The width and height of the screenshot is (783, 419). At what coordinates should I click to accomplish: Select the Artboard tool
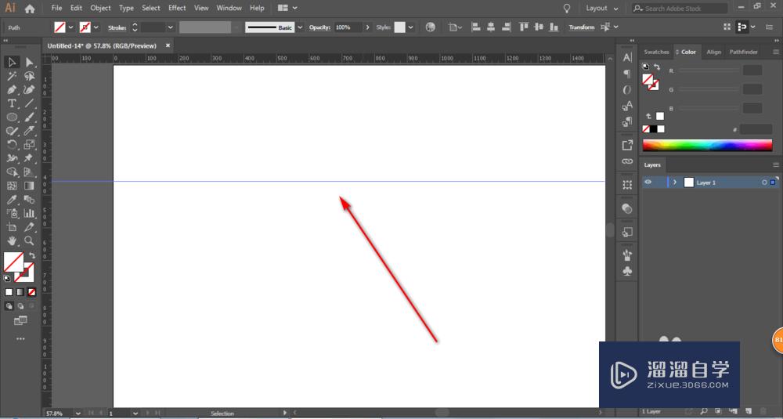coord(12,227)
